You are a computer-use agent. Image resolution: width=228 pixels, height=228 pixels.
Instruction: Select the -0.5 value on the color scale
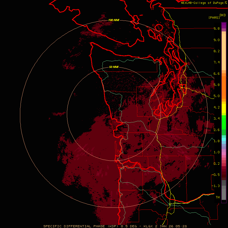pos(216,175)
